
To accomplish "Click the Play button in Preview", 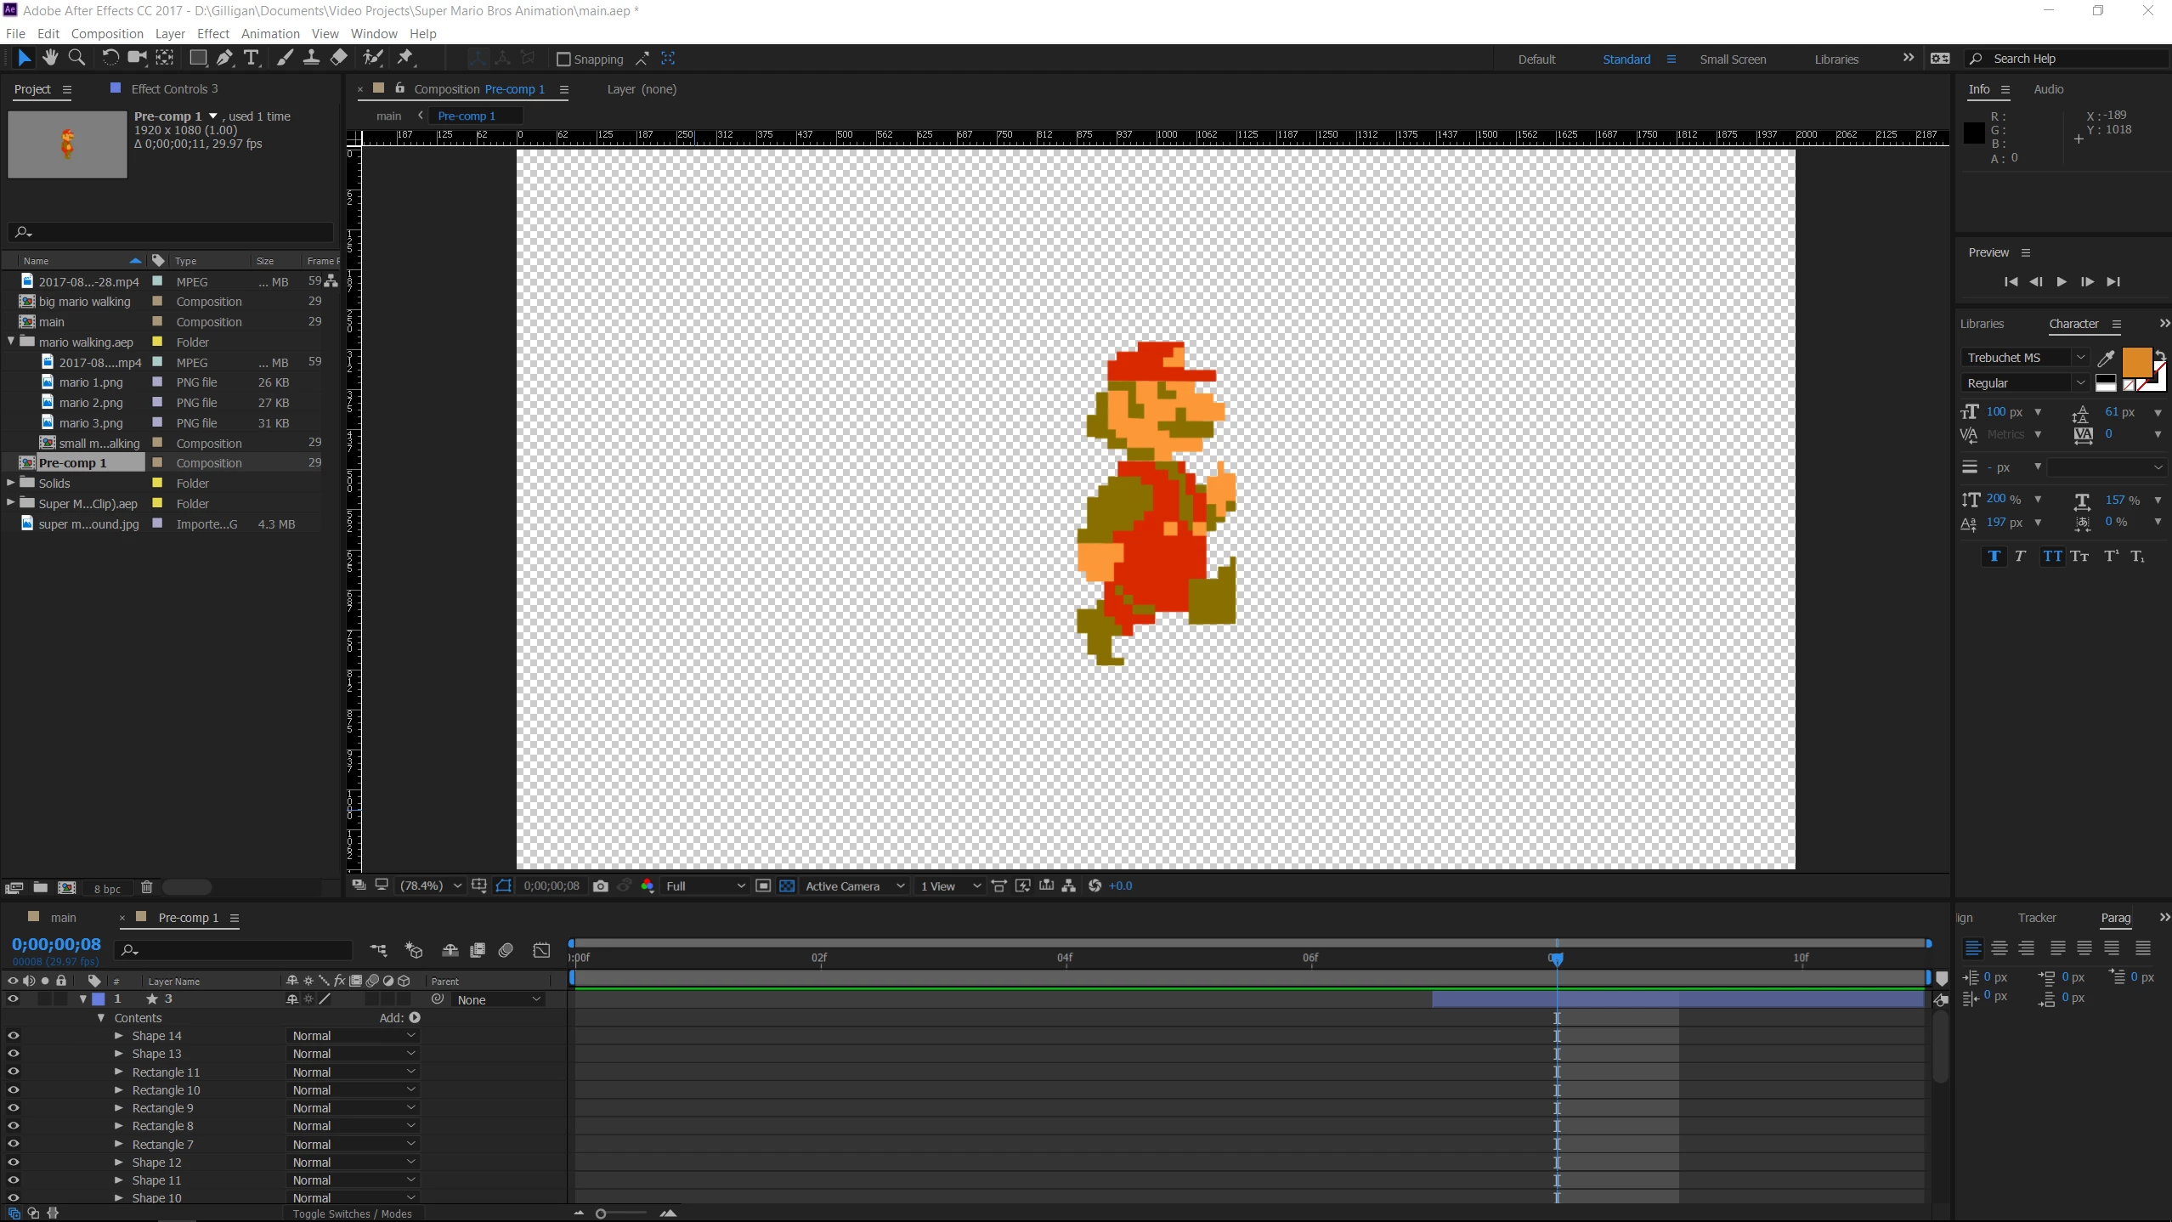I will pos(2062,282).
